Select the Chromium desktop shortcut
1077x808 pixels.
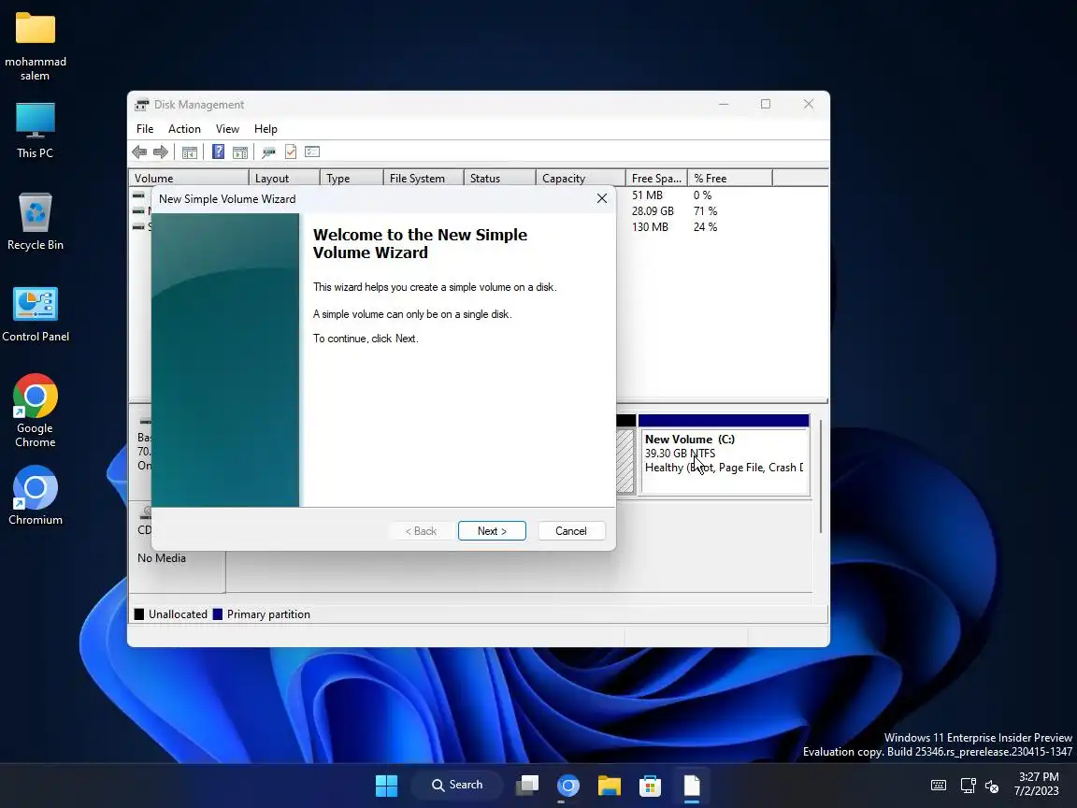[35, 496]
